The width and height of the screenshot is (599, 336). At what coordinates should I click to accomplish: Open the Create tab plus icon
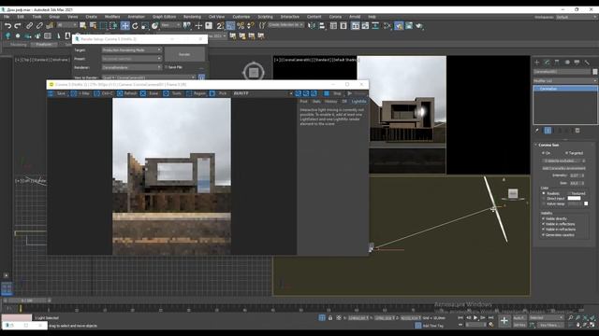(x=536, y=63)
